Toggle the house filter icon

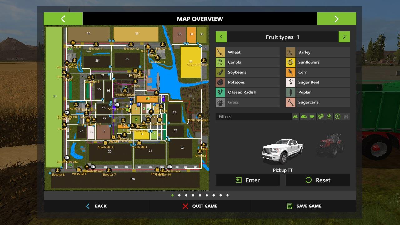tap(346, 117)
